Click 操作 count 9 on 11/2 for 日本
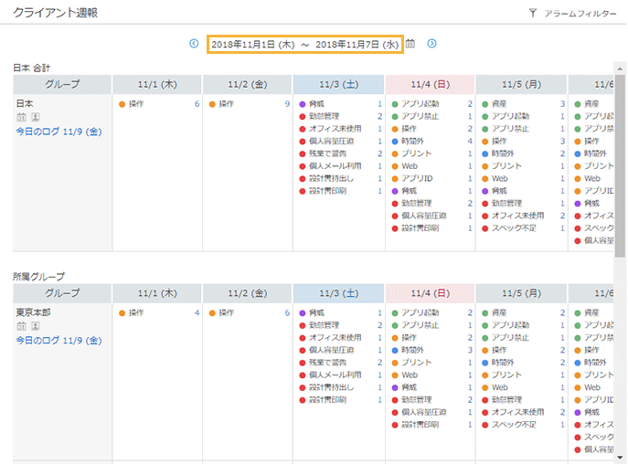628x464 pixels. 286,104
